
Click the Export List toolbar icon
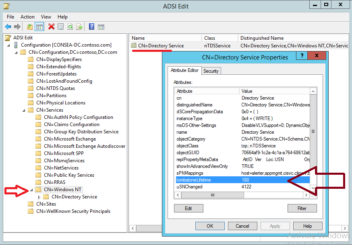click(79, 27)
